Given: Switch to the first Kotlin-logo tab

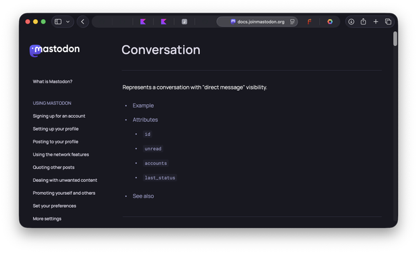Looking at the screenshot, I should [x=143, y=22].
